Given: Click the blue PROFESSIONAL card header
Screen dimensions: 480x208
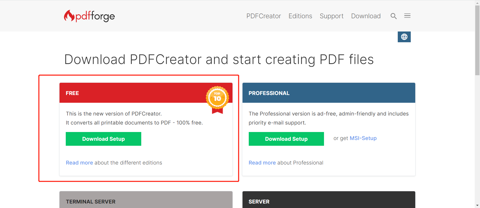Looking at the screenshot, I should pos(328,93).
